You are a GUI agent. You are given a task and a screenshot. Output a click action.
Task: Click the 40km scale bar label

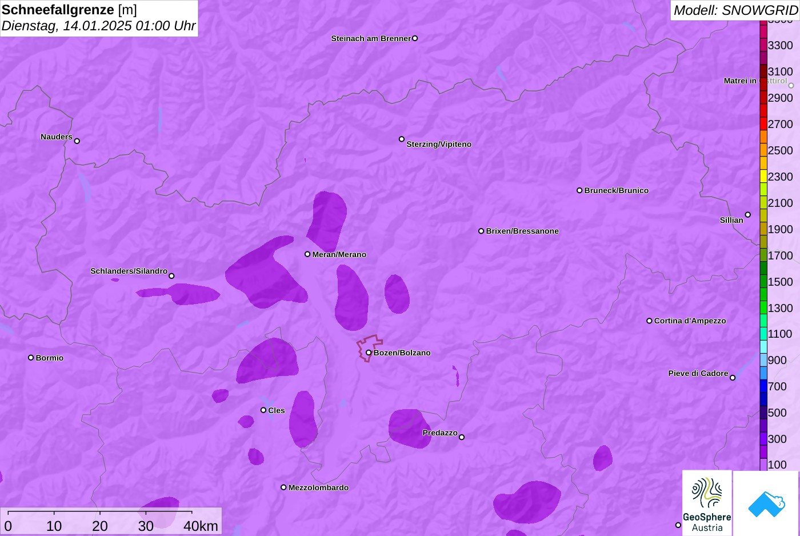(x=201, y=526)
